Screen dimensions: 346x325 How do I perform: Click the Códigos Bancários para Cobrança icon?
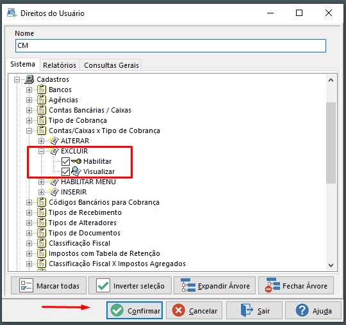[x=42, y=202]
